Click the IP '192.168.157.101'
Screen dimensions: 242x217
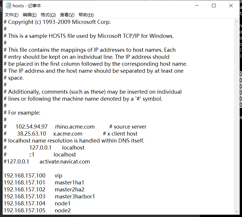click(24, 183)
